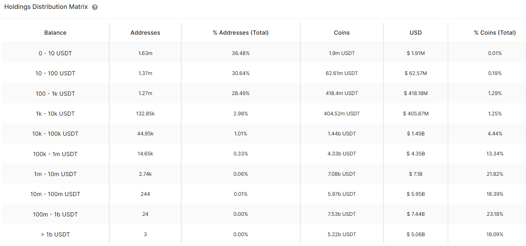The image size is (526, 246).
Task: Click the 10 - 100 USDT balance cell
Action: click(55, 73)
